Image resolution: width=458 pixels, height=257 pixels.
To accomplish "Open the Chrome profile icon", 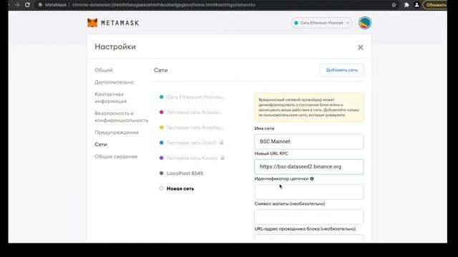I will point(416,5).
